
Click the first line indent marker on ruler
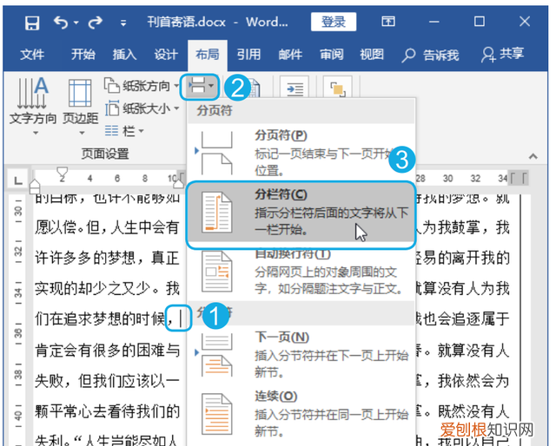pyautogui.click(x=62, y=172)
